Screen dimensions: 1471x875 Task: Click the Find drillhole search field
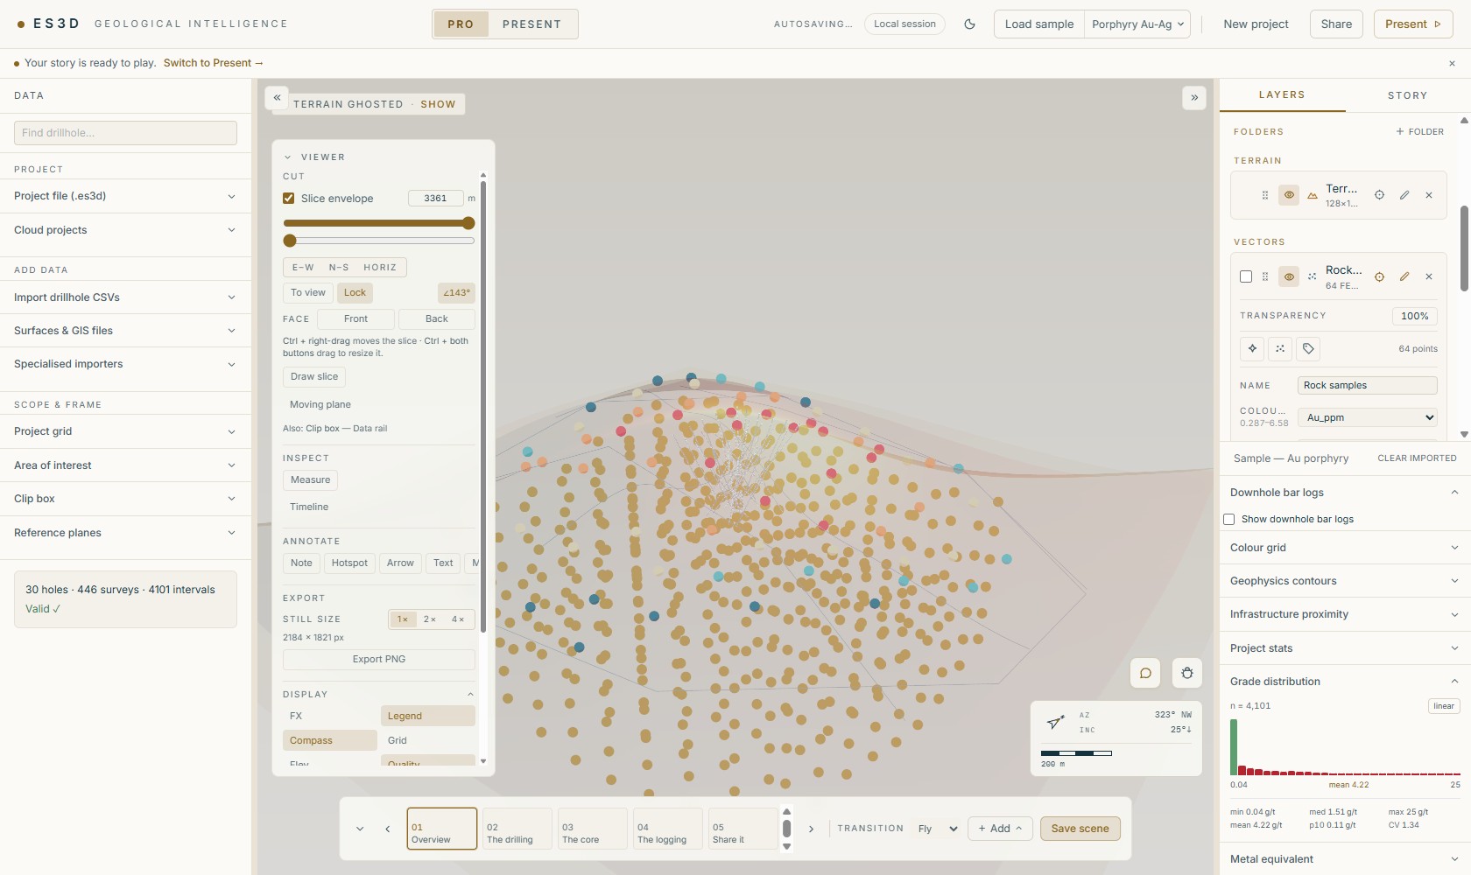coord(125,133)
